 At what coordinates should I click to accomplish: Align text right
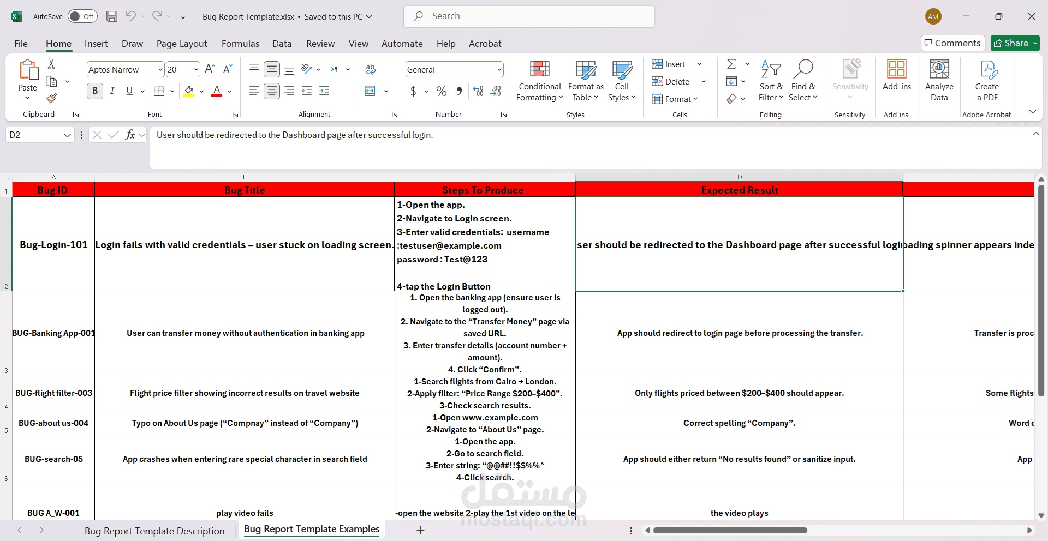[289, 91]
